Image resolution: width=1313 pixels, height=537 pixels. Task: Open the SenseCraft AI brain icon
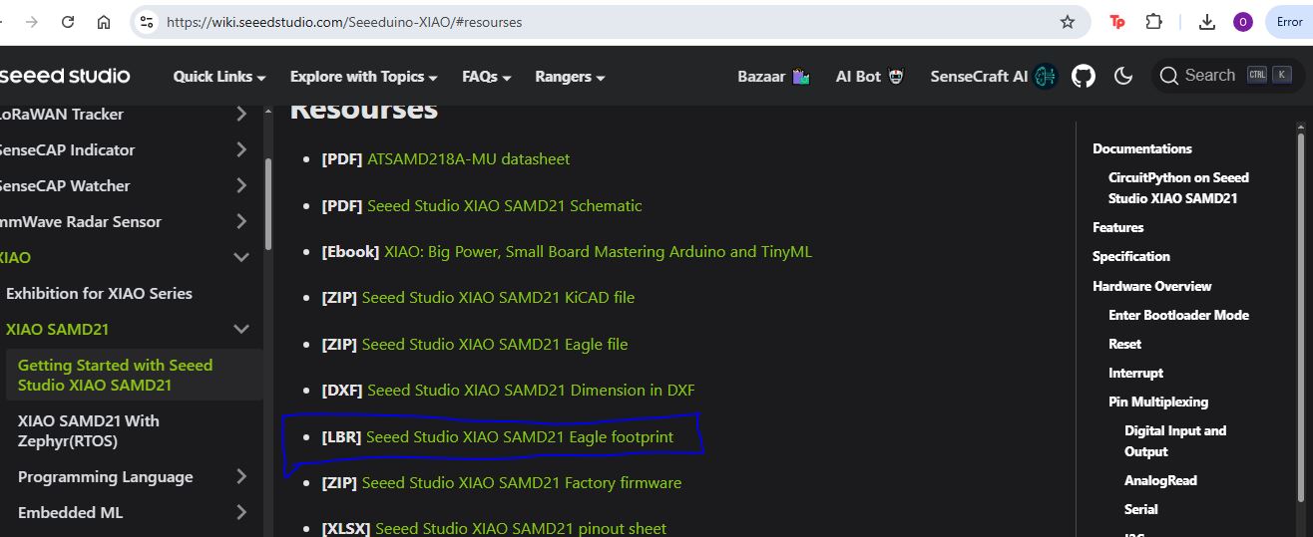(x=1046, y=76)
